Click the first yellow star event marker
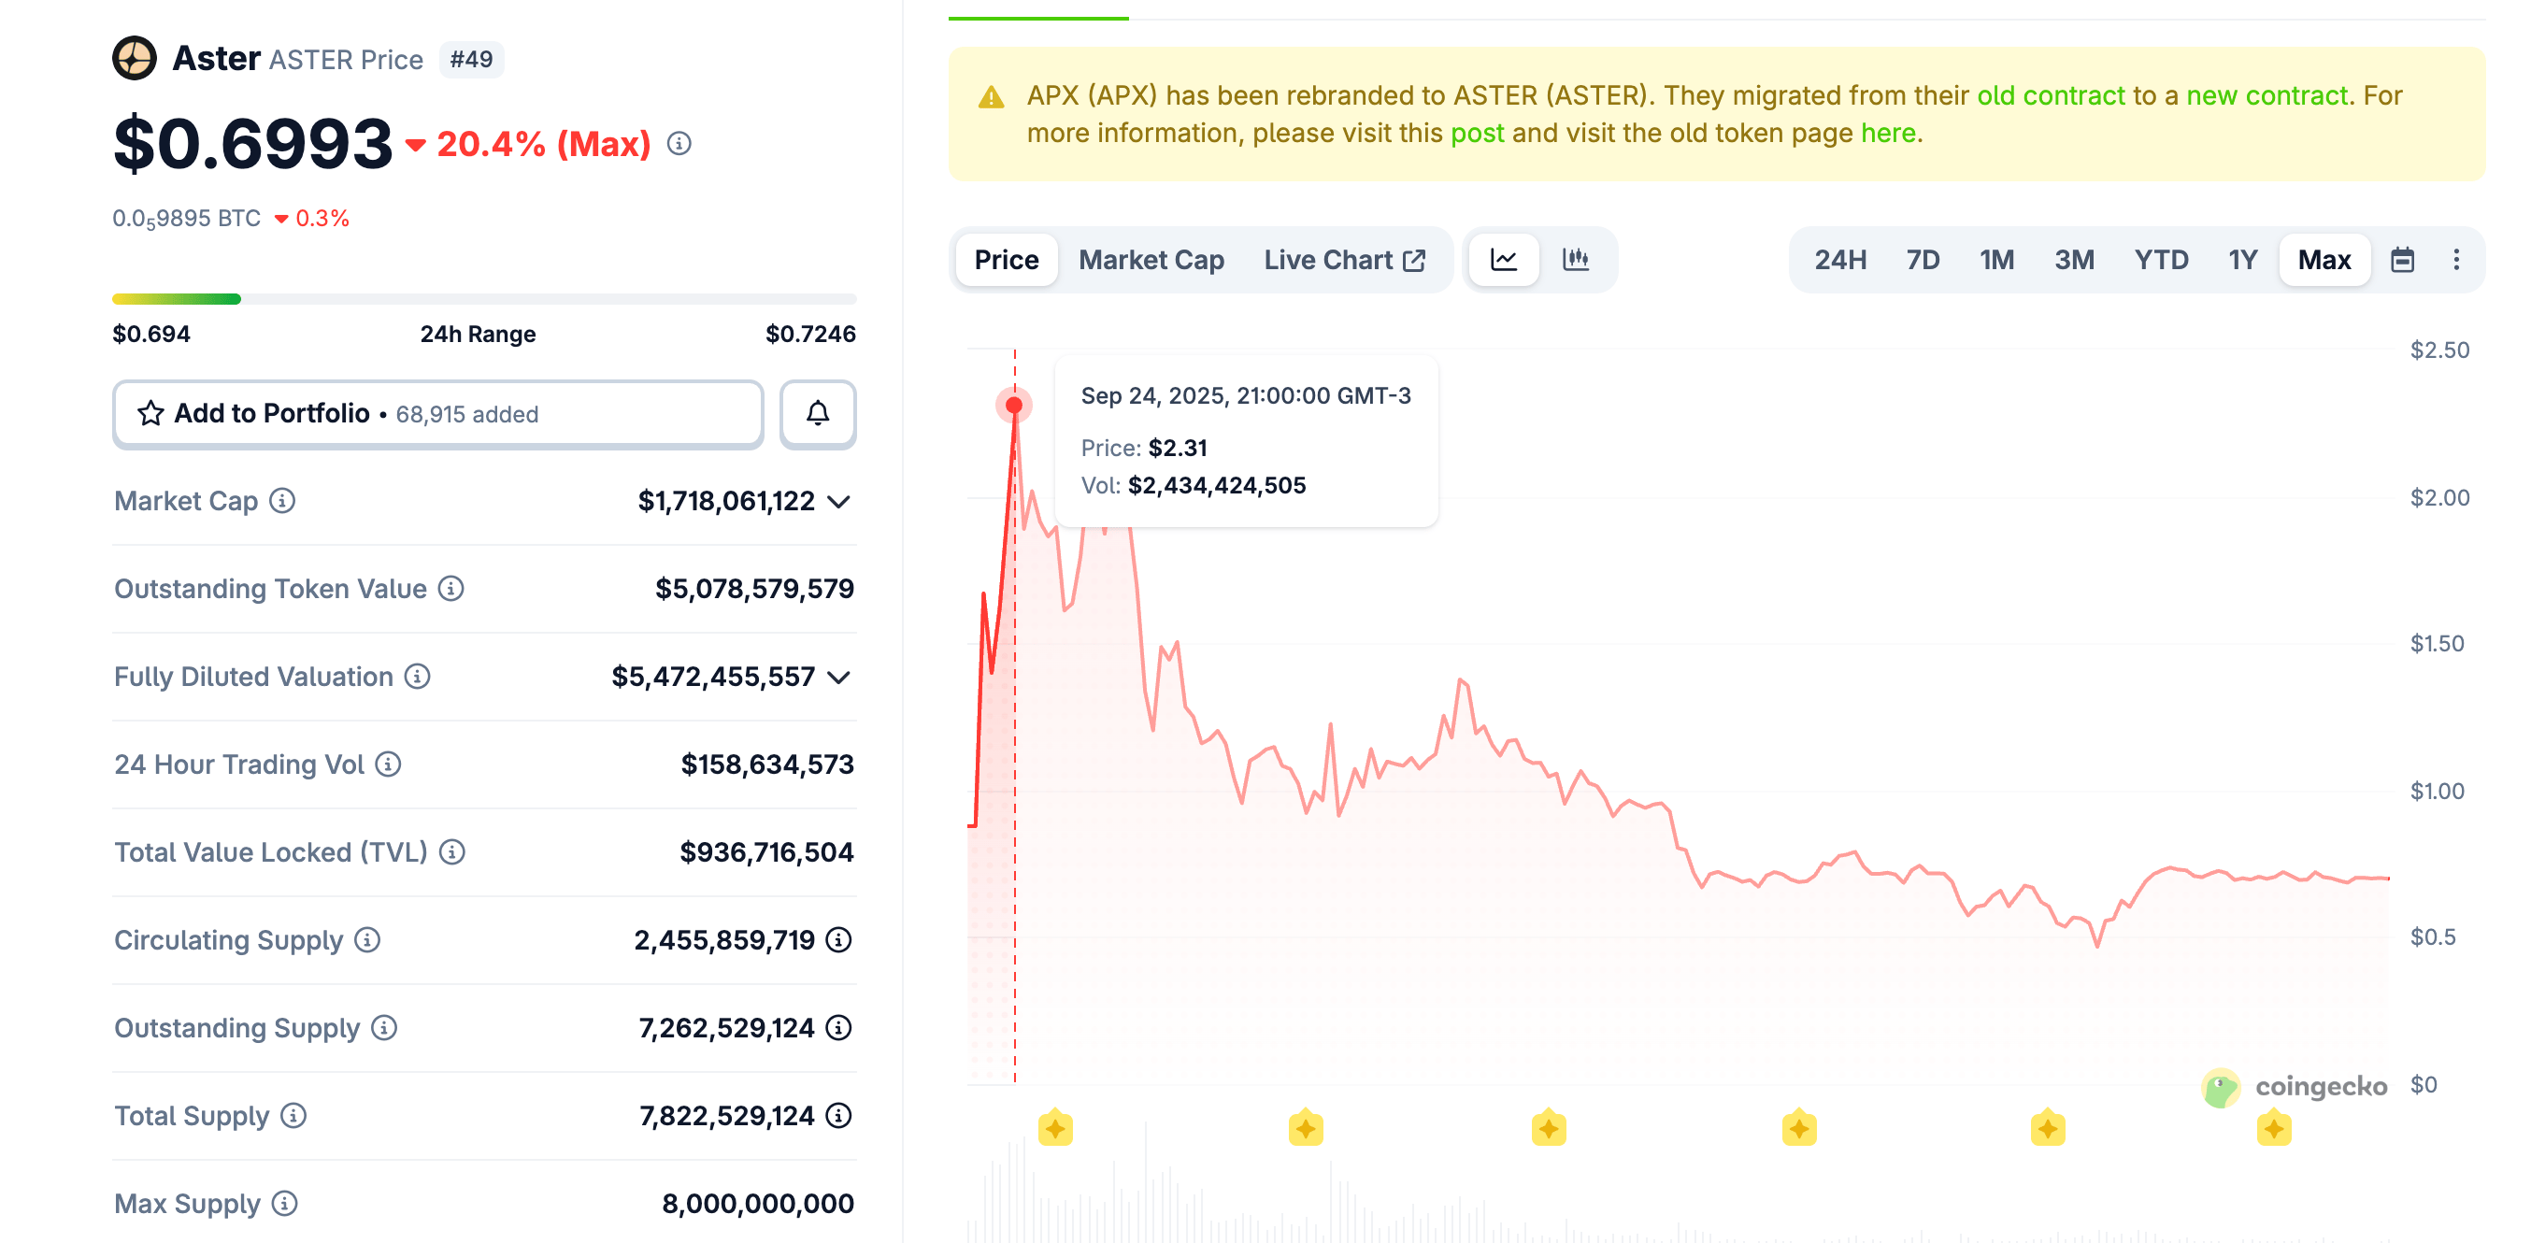 pos(1055,1129)
